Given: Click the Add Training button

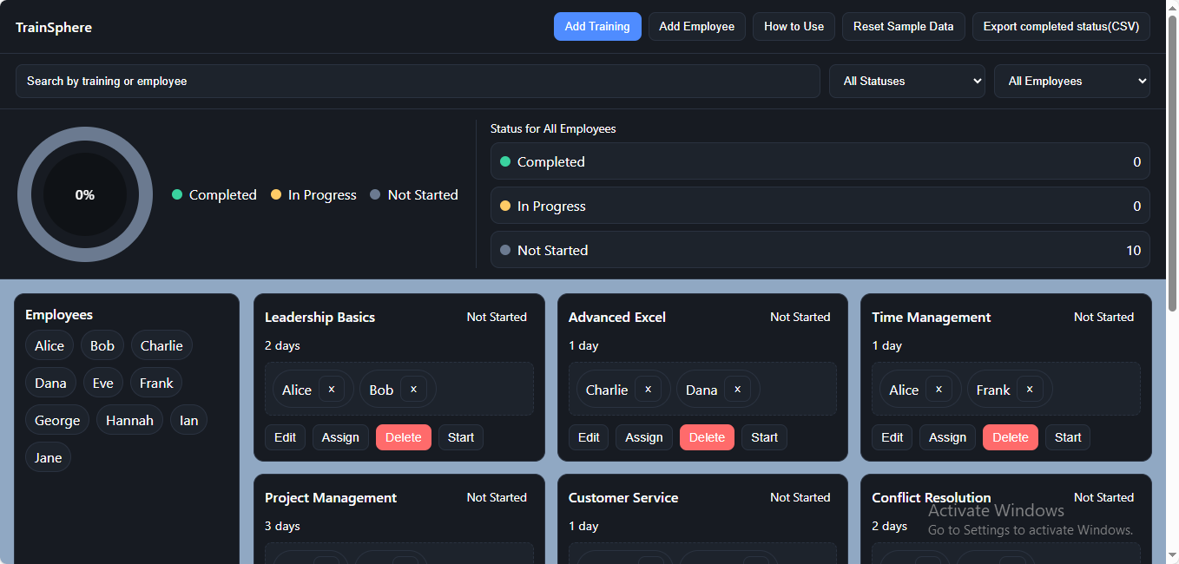Looking at the screenshot, I should point(597,27).
